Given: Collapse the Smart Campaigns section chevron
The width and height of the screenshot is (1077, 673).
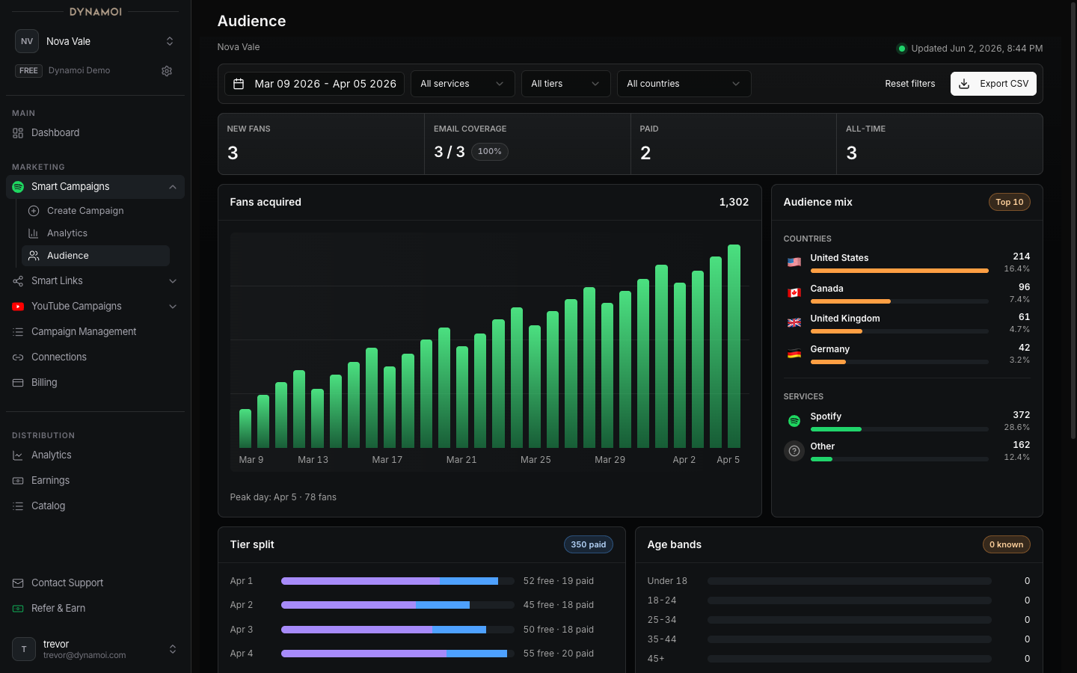Looking at the screenshot, I should pos(173,187).
